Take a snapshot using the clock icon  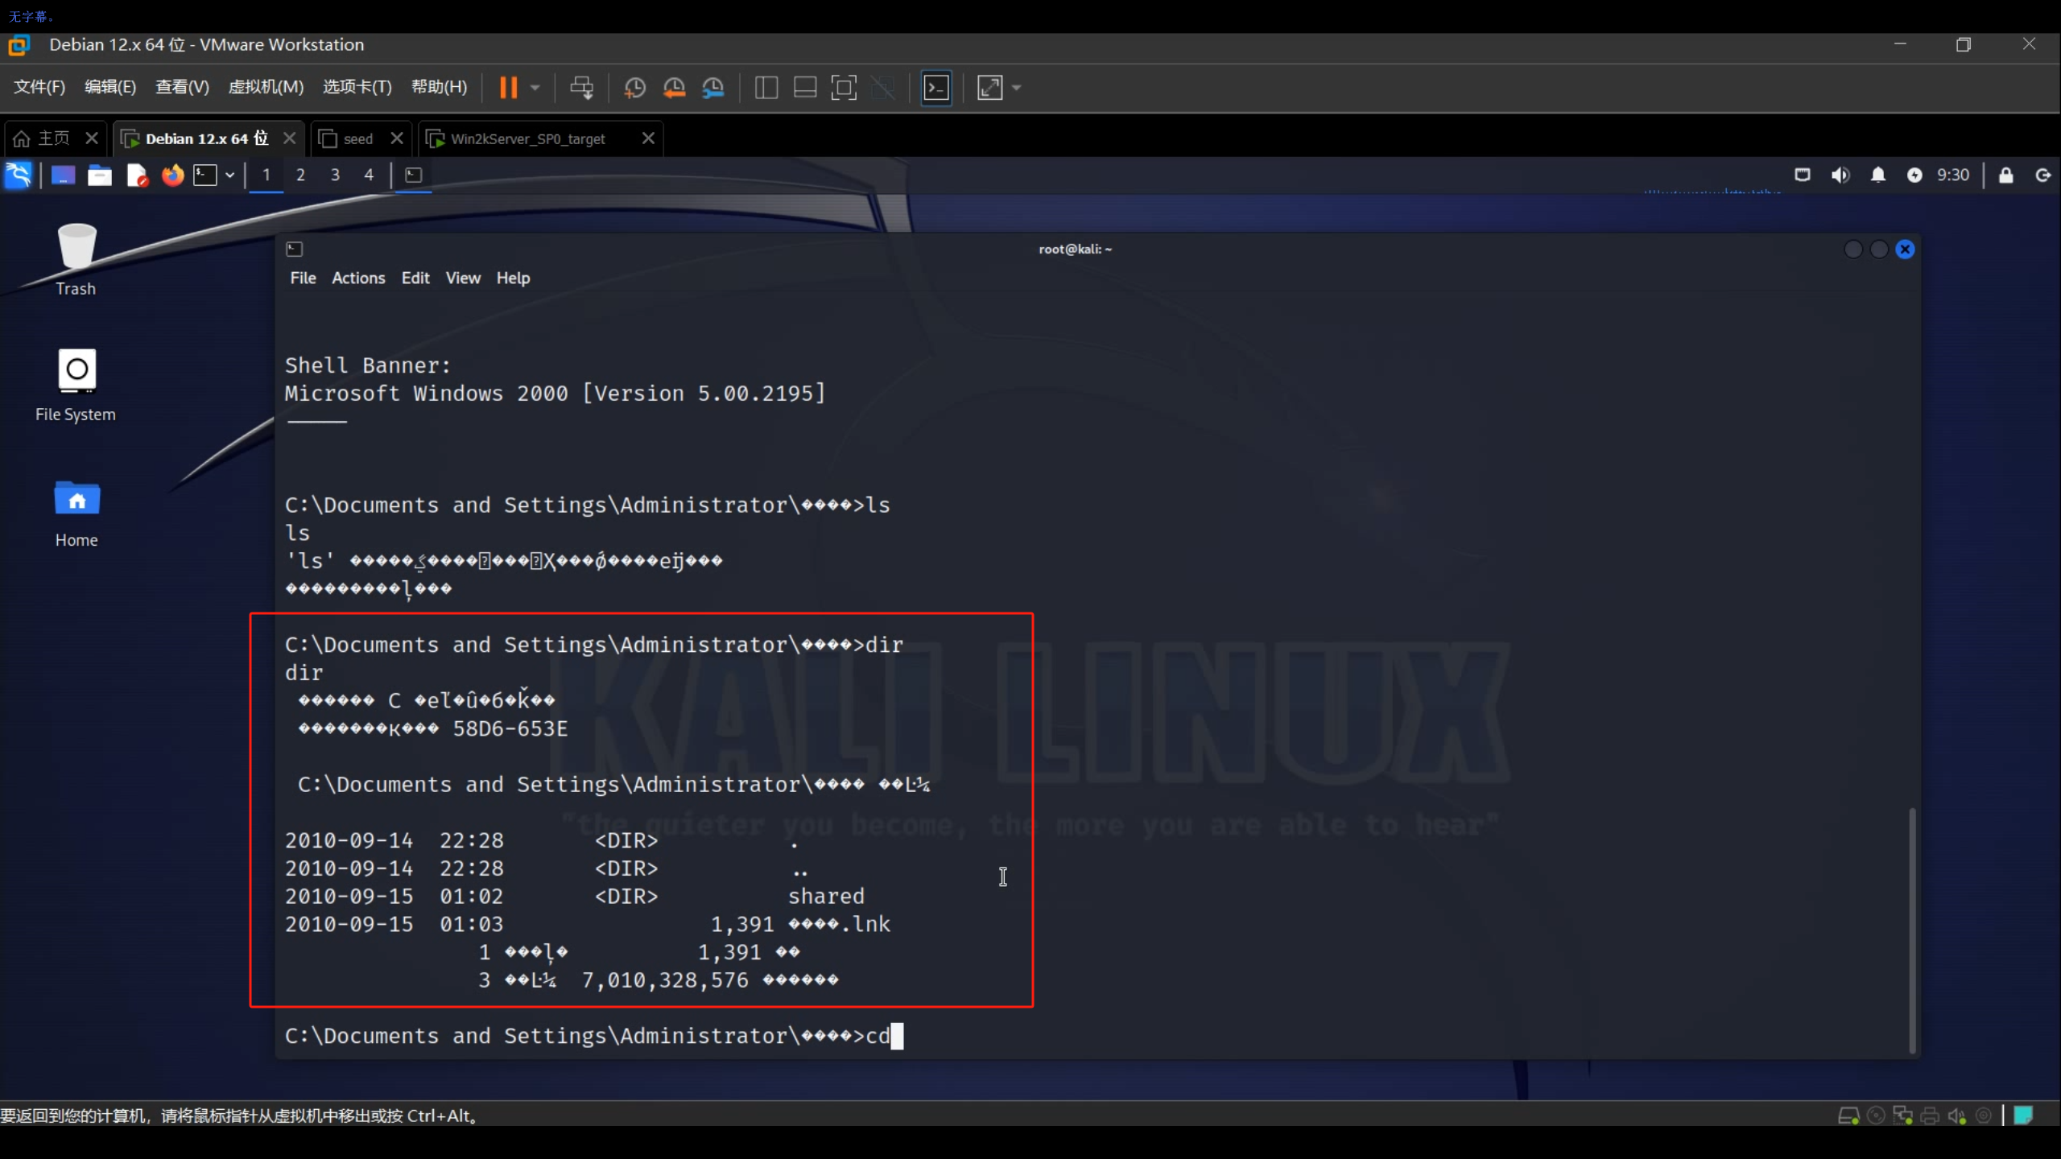634,88
